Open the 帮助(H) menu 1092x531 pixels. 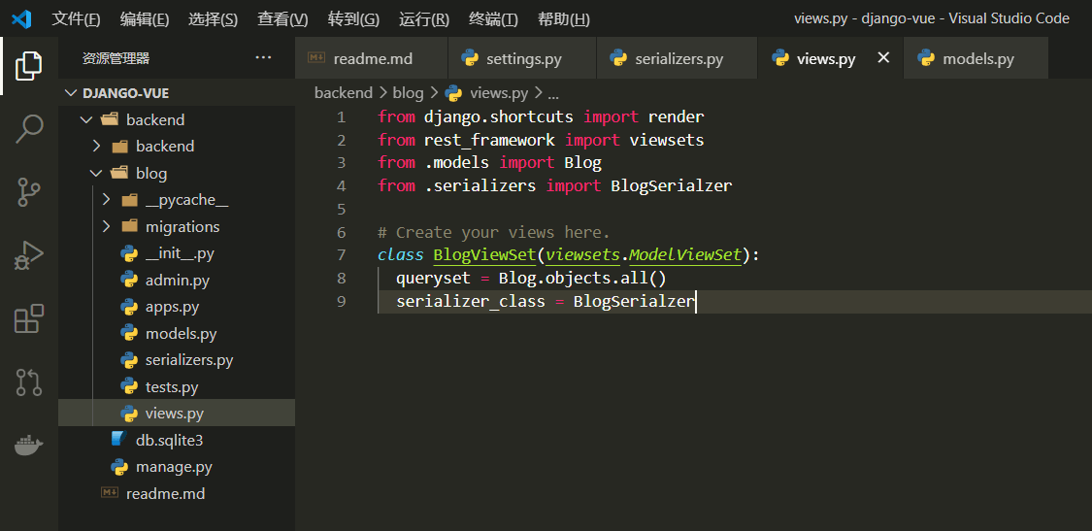coord(563,19)
